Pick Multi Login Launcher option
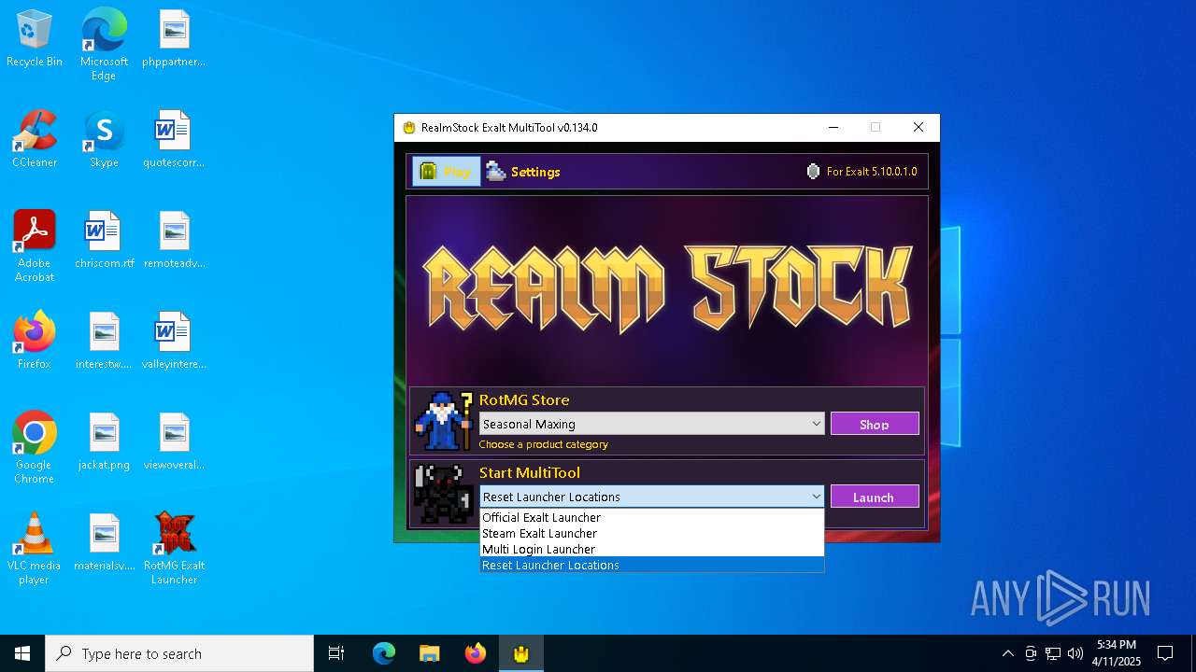This screenshot has width=1196, height=672. [x=651, y=549]
